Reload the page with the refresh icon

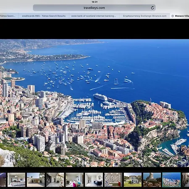(x=152, y=8)
